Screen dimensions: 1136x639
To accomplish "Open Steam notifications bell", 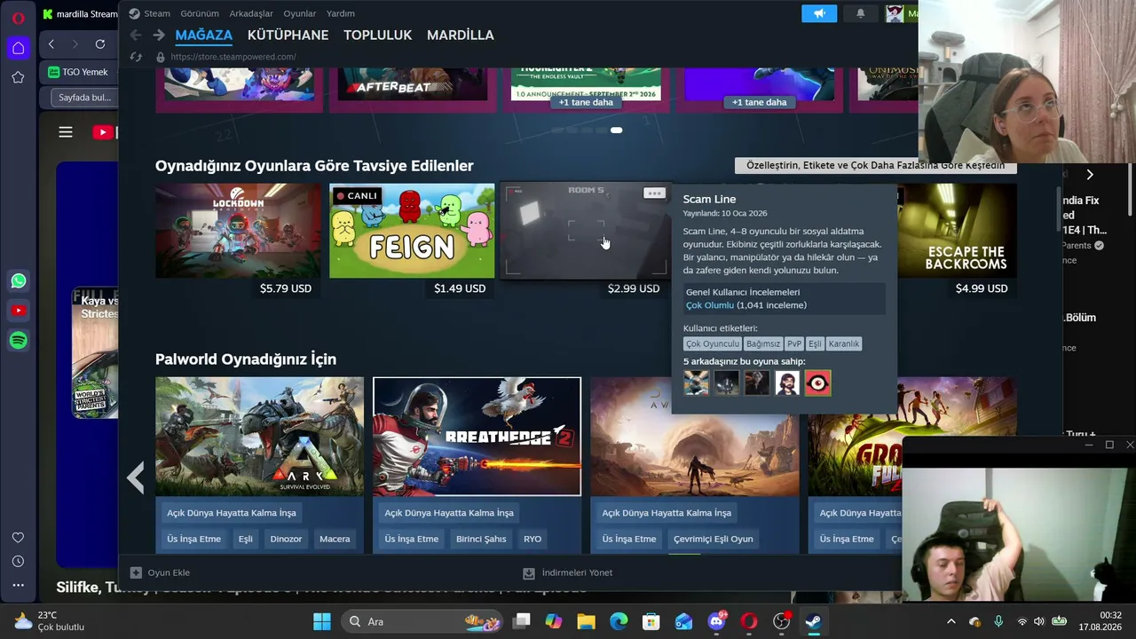I will click(x=860, y=13).
